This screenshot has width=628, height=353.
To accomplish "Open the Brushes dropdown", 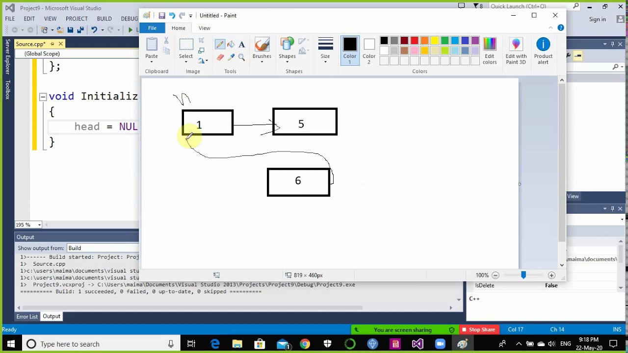I will coord(262,62).
